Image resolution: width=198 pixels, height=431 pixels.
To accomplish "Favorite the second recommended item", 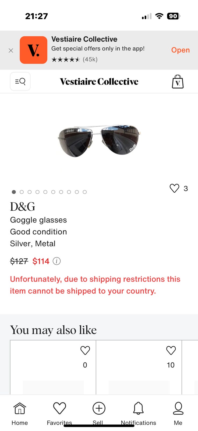I will [171, 350].
